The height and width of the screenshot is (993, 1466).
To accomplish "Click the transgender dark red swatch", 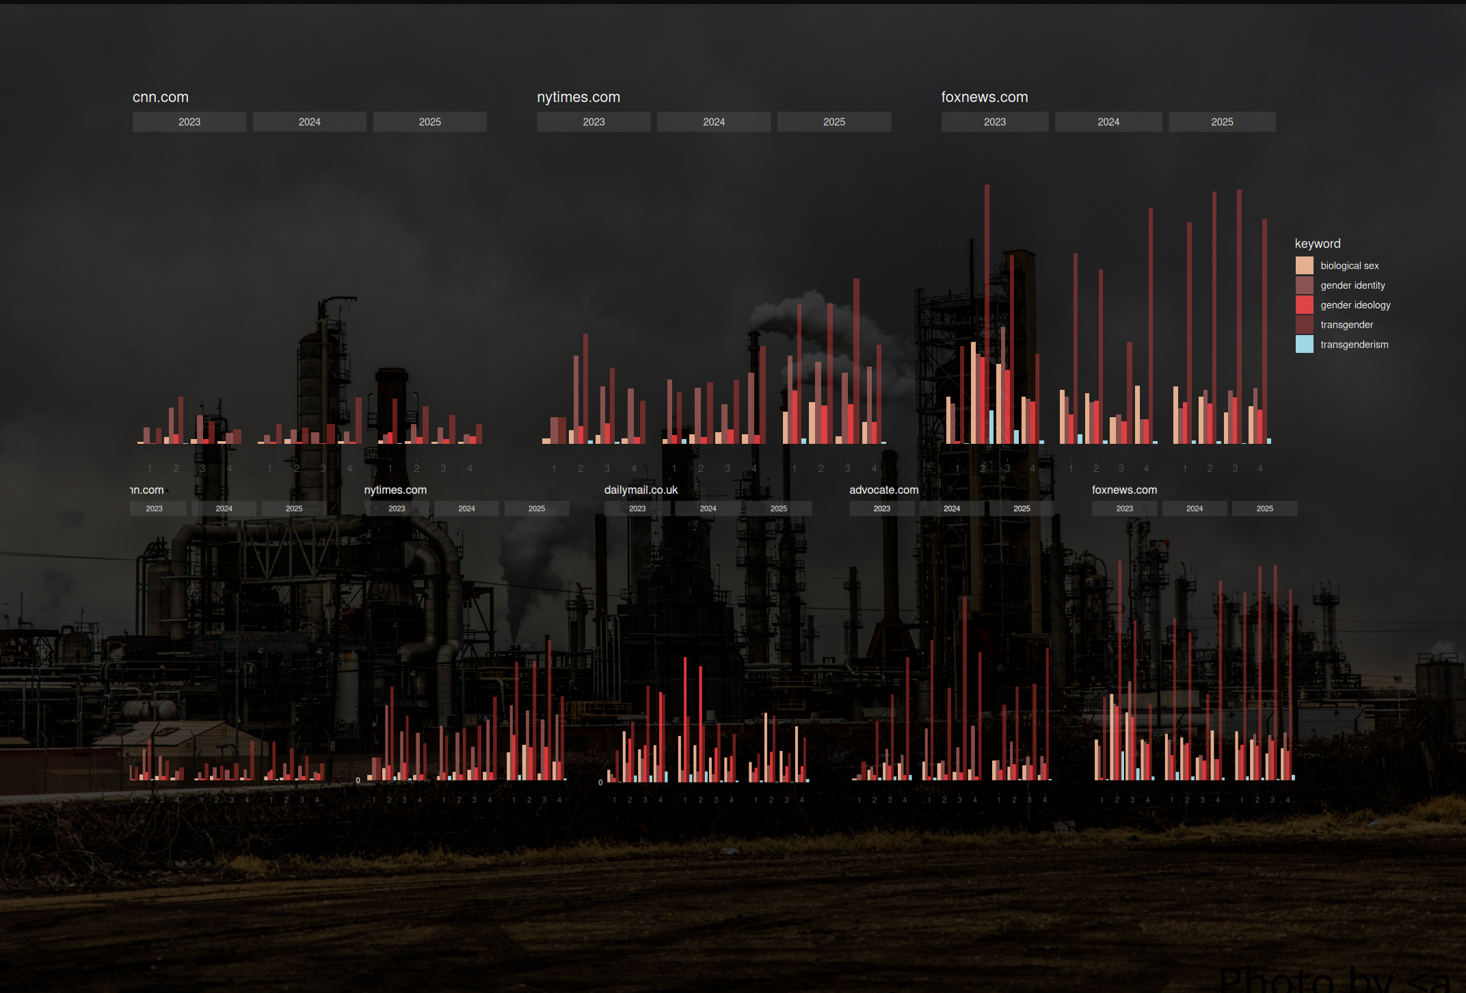I will (x=1304, y=325).
